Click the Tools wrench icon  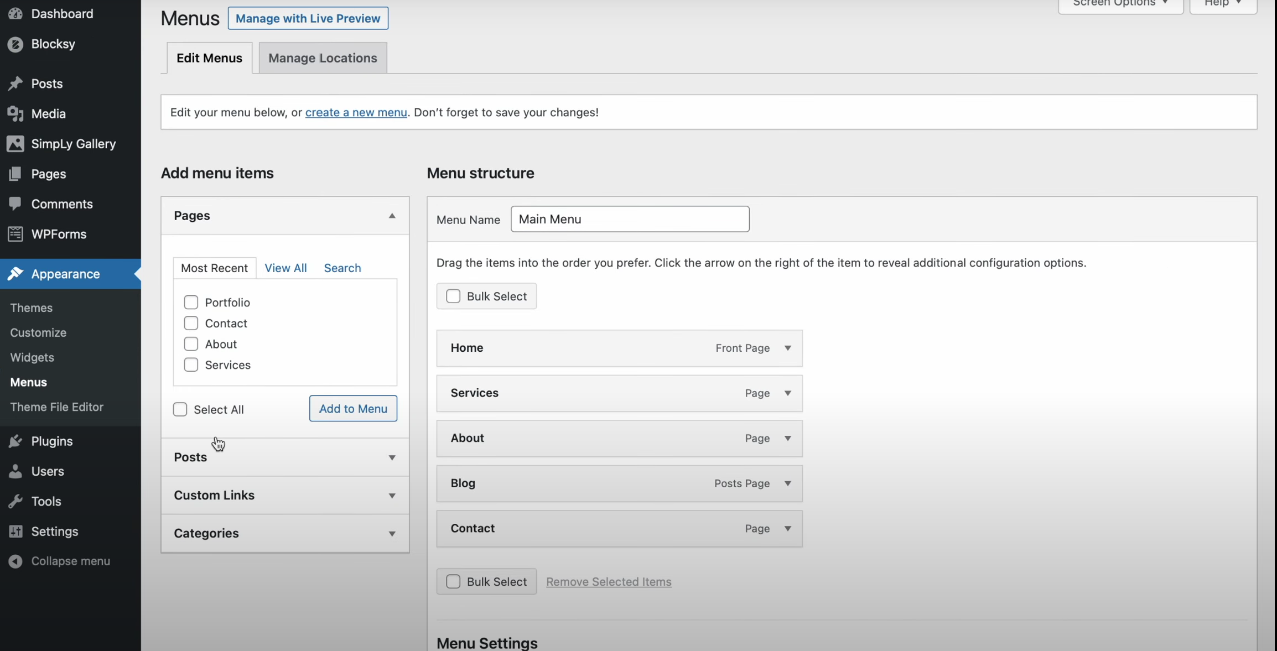(x=15, y=502)
